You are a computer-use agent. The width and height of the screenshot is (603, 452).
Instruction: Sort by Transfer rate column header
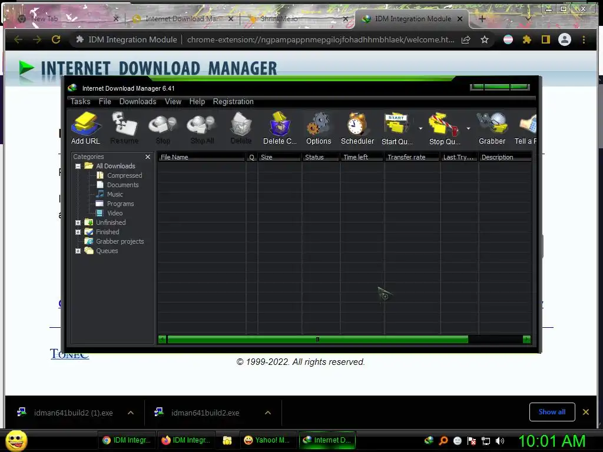point(412,157)
